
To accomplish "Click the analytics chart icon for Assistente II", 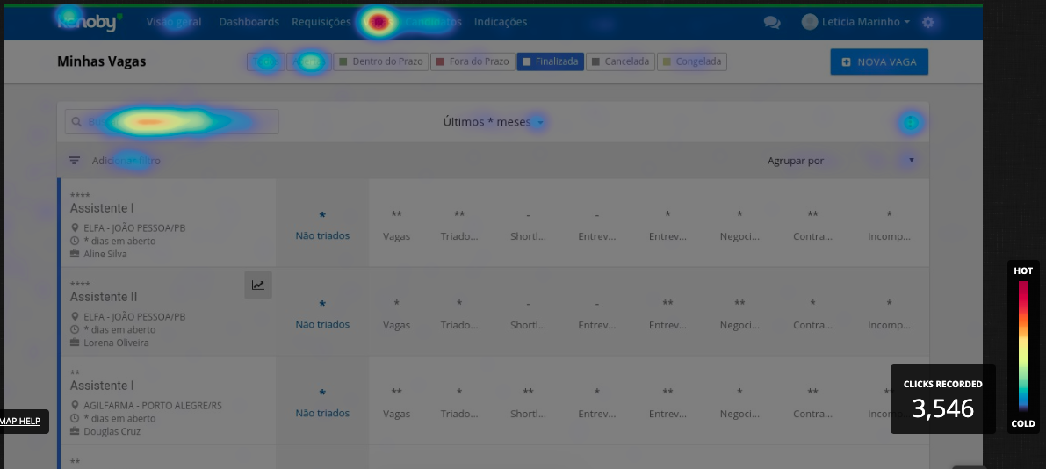I will [258, 285].
